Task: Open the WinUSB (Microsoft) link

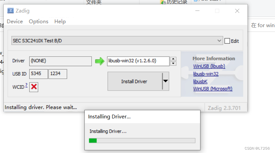Action: click(x=213, y=89)
